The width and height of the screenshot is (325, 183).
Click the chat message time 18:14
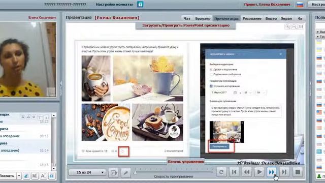pyautogui.click(x=44, y=150)
